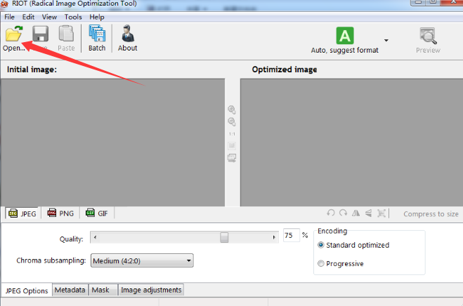Flip image horizontally icon
Screen dimensions: 463x306
356,213
